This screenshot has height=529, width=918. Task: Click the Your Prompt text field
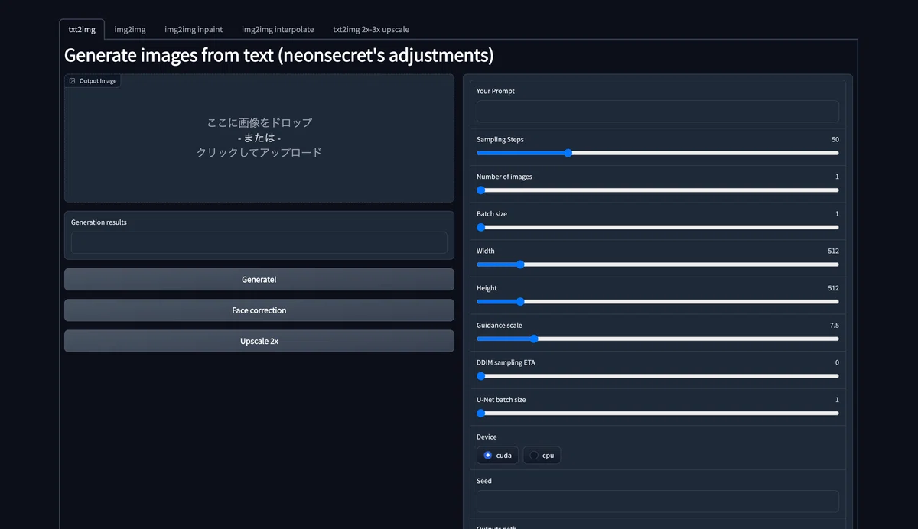pyautogui.click(x=658, y=112)
